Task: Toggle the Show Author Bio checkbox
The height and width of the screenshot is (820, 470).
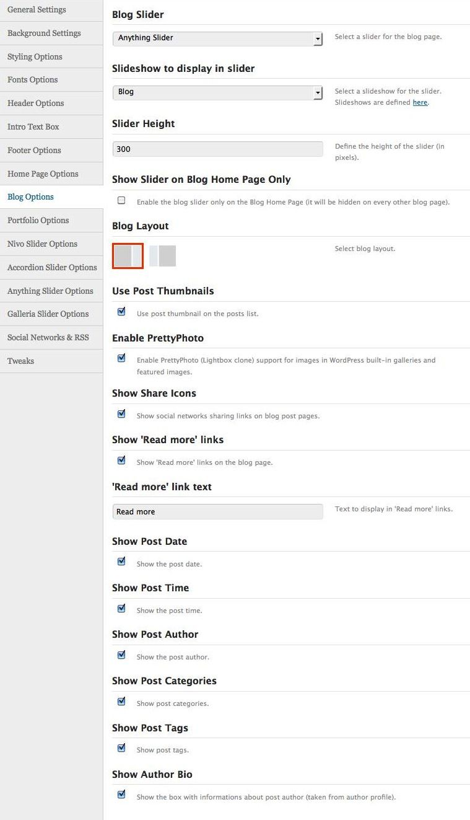Action: tap(121, 795)
